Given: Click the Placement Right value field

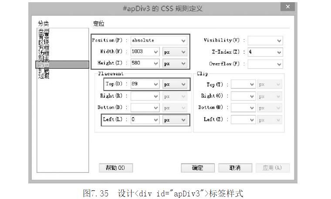Looking at the screenshot, I should click(x=142, y=96).
